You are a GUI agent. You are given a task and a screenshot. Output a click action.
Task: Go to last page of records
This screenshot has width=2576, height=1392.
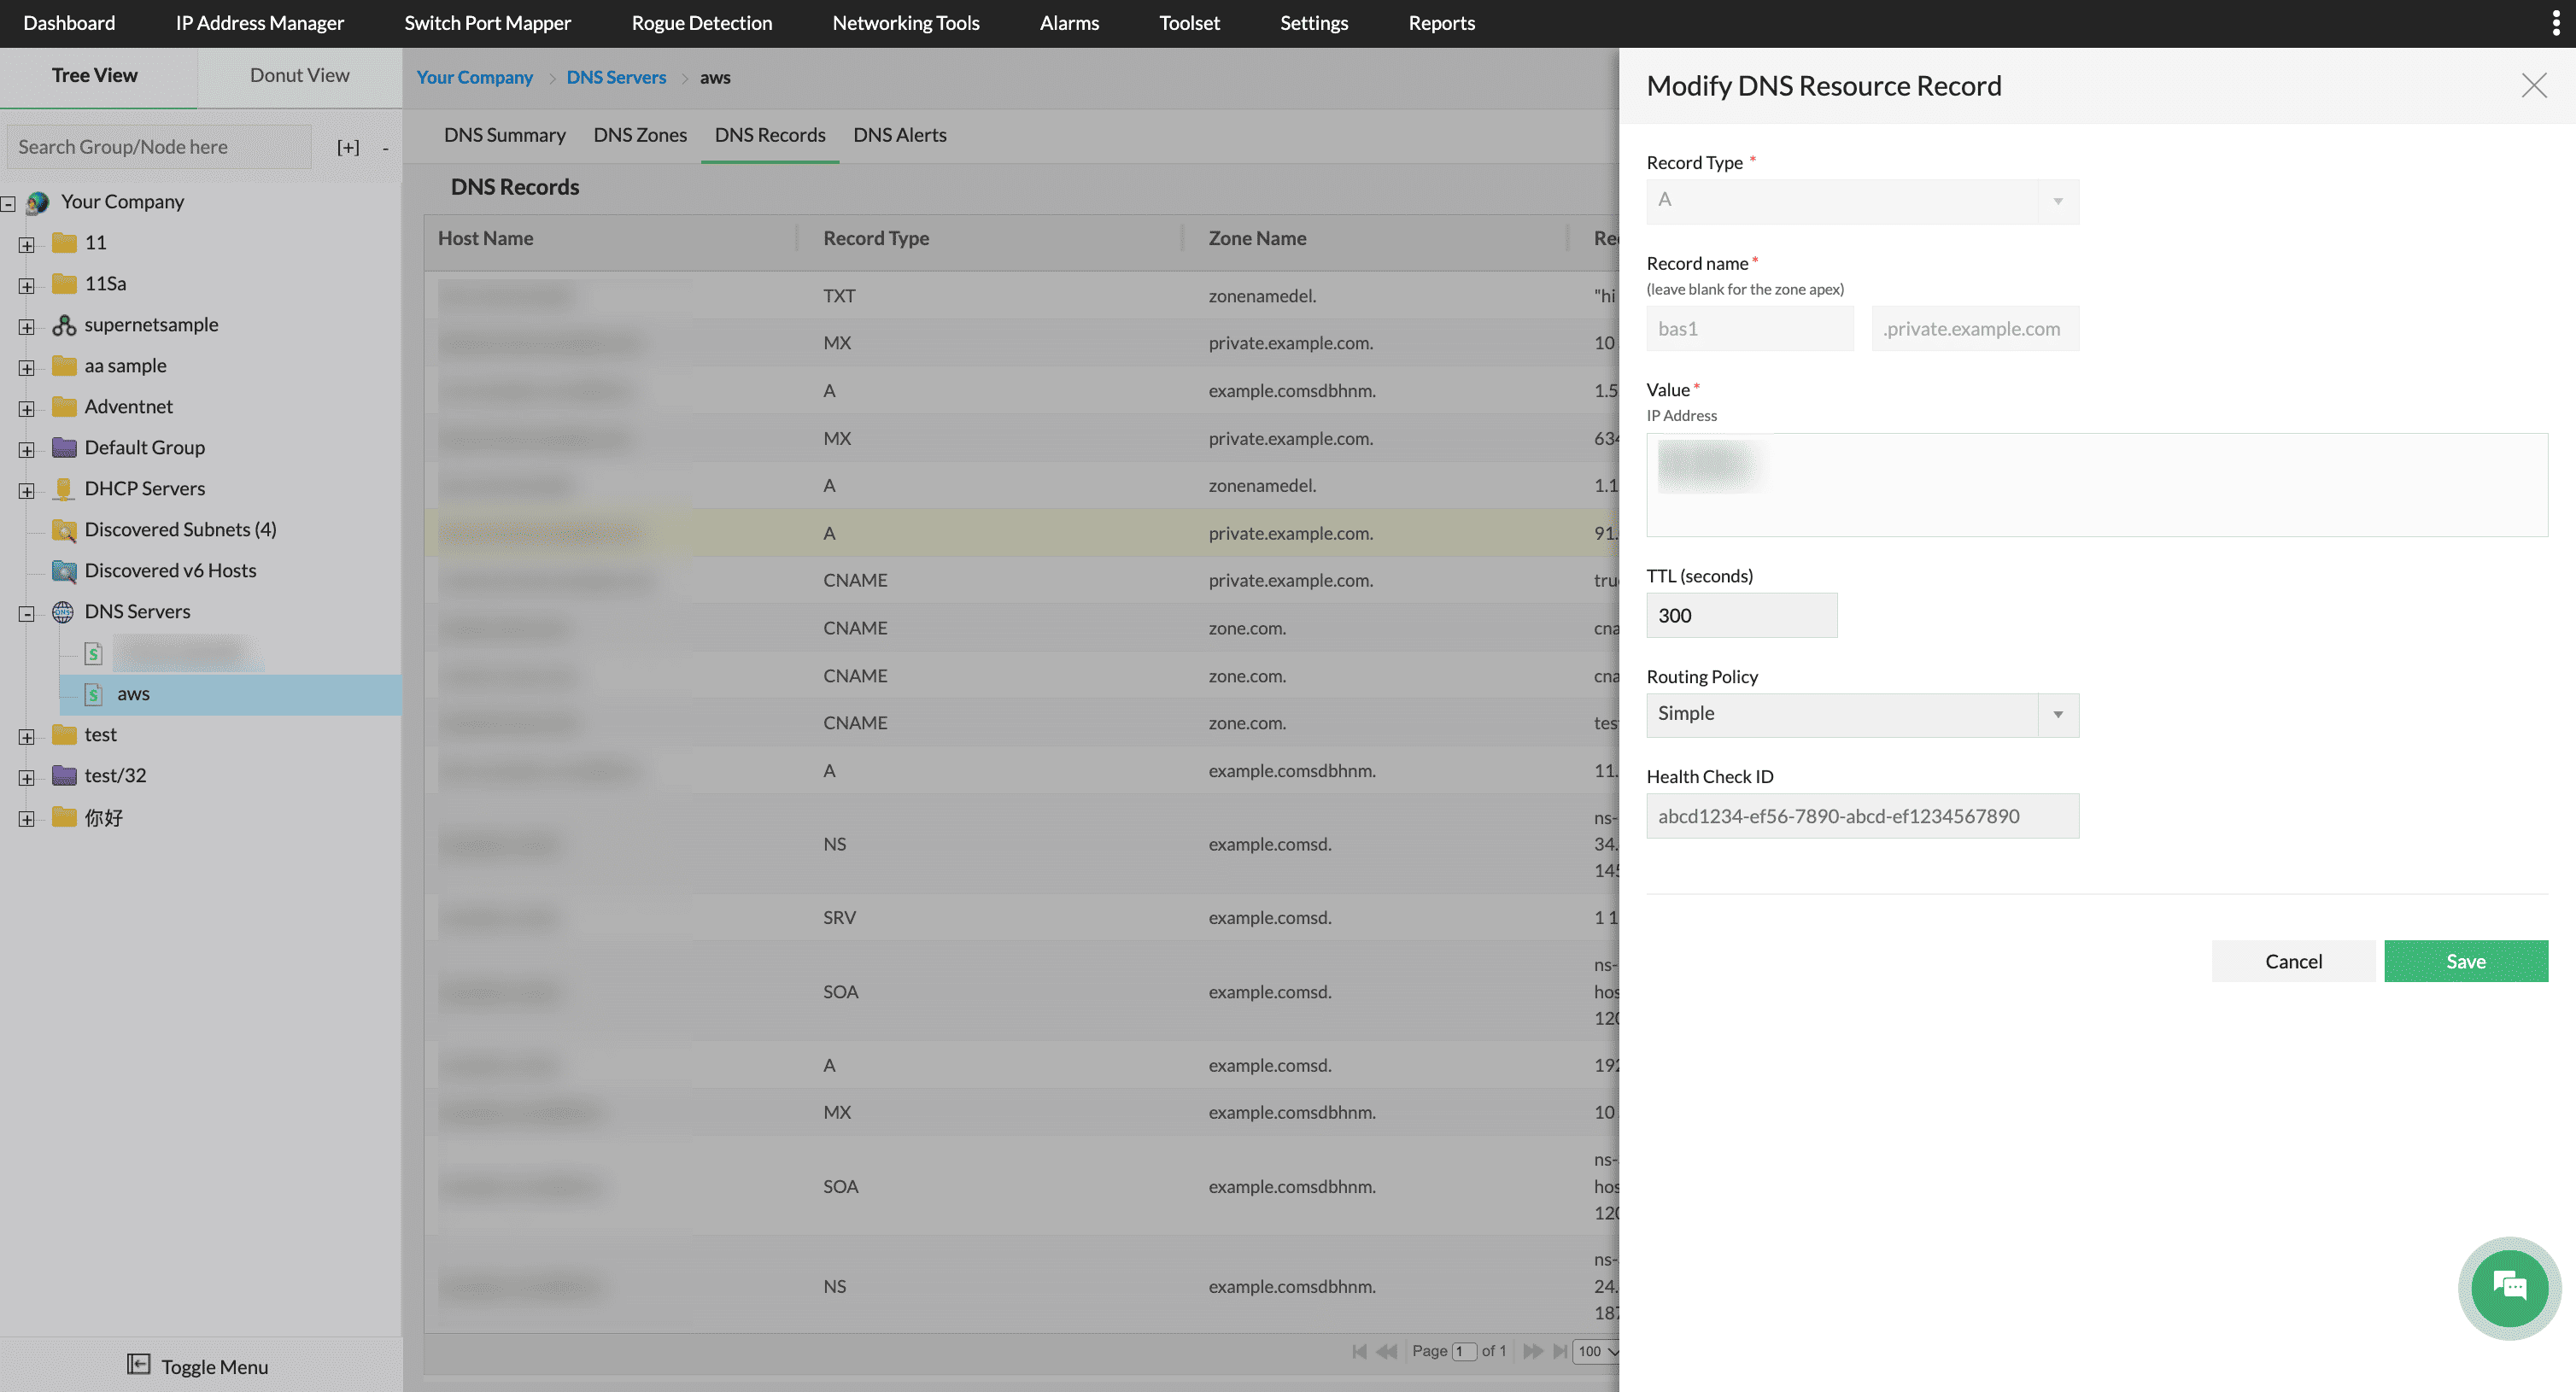pos(1560,1351)
